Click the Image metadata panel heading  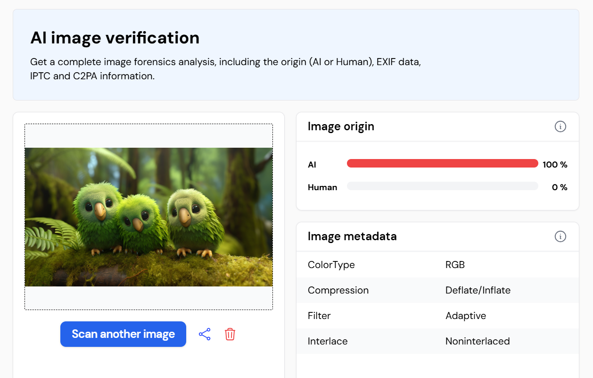(352, 236)
